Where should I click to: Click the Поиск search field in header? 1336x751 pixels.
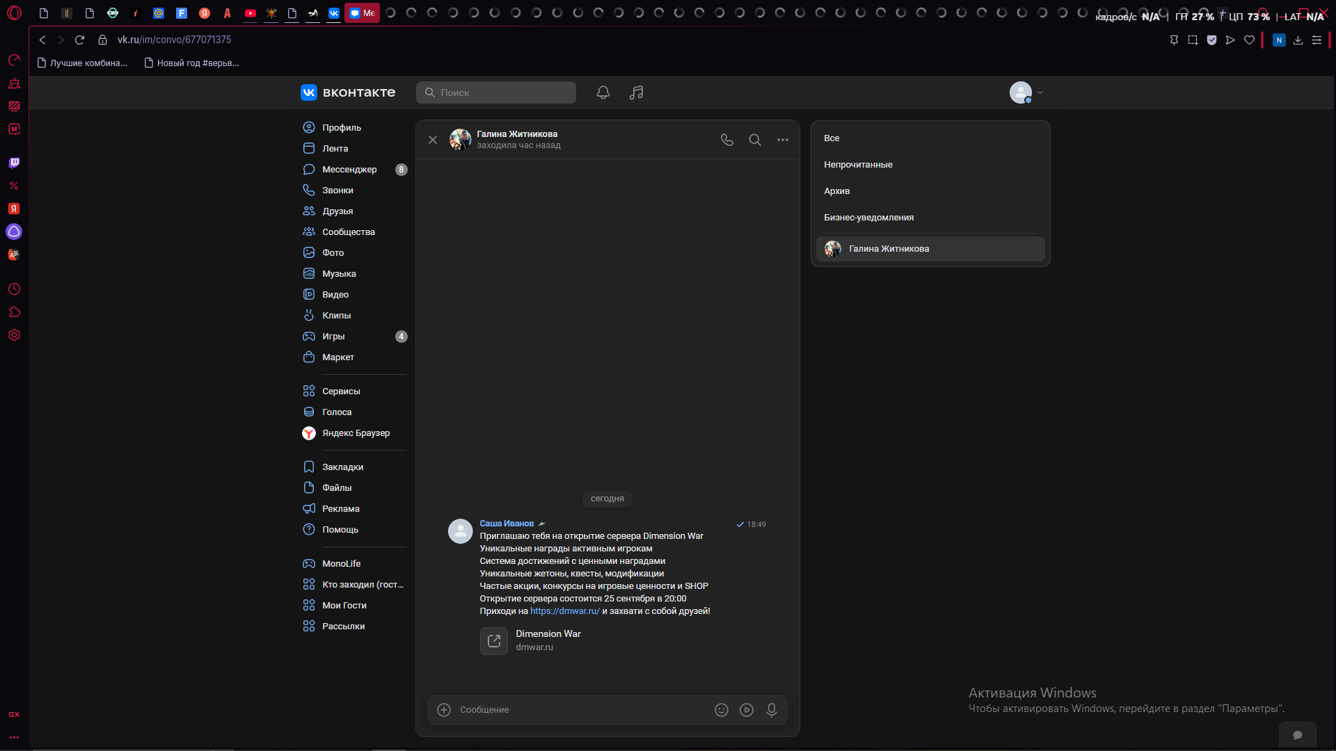pyautogui.click(x=496, y=92)
